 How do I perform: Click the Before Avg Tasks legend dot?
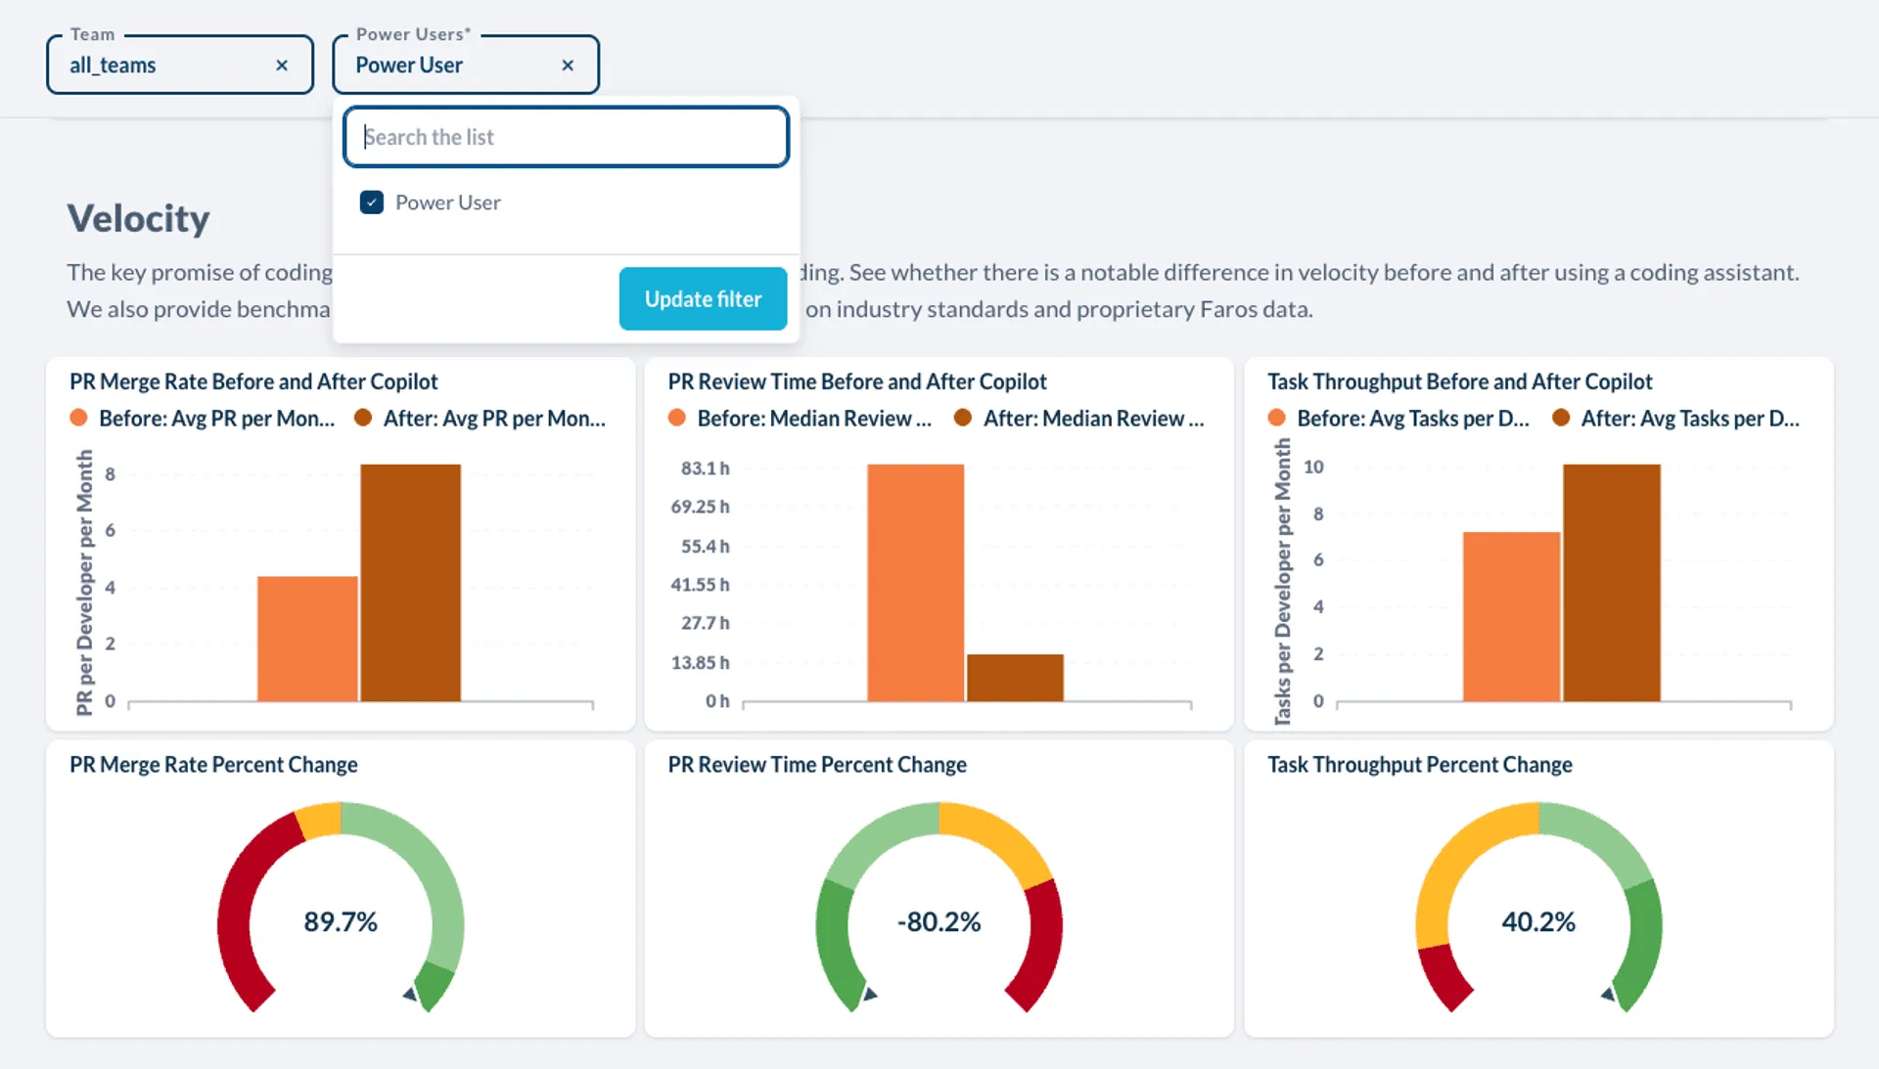coord(1276,418)
